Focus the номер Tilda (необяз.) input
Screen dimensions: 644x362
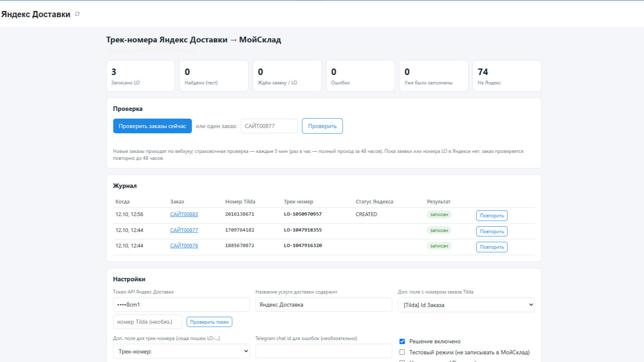coord(148,322)
